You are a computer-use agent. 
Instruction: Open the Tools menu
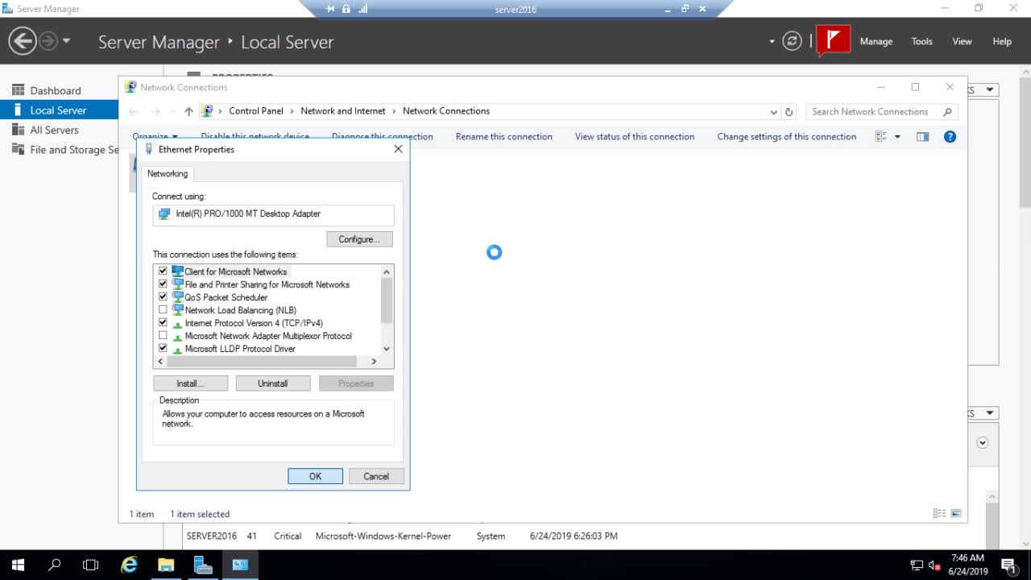[921, 41]
